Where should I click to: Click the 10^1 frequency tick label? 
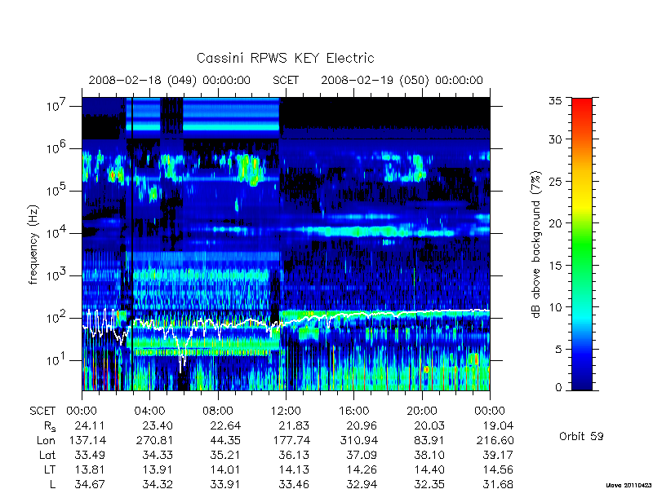(57, 360)
